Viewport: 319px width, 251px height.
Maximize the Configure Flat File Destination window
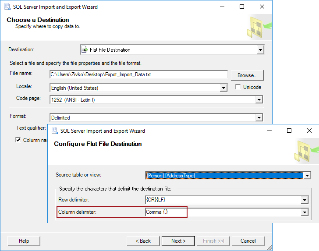click(x=289, y=131)
